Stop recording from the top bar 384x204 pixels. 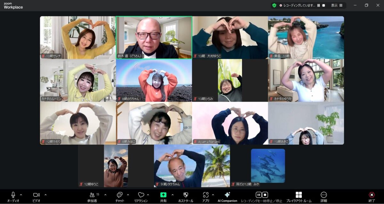tap(324, 5)
